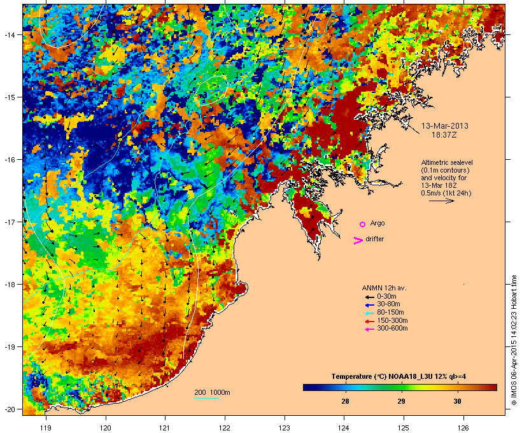Click the temperature color bar
Viewport: 522px width, 433px height.
click(400, 387)
